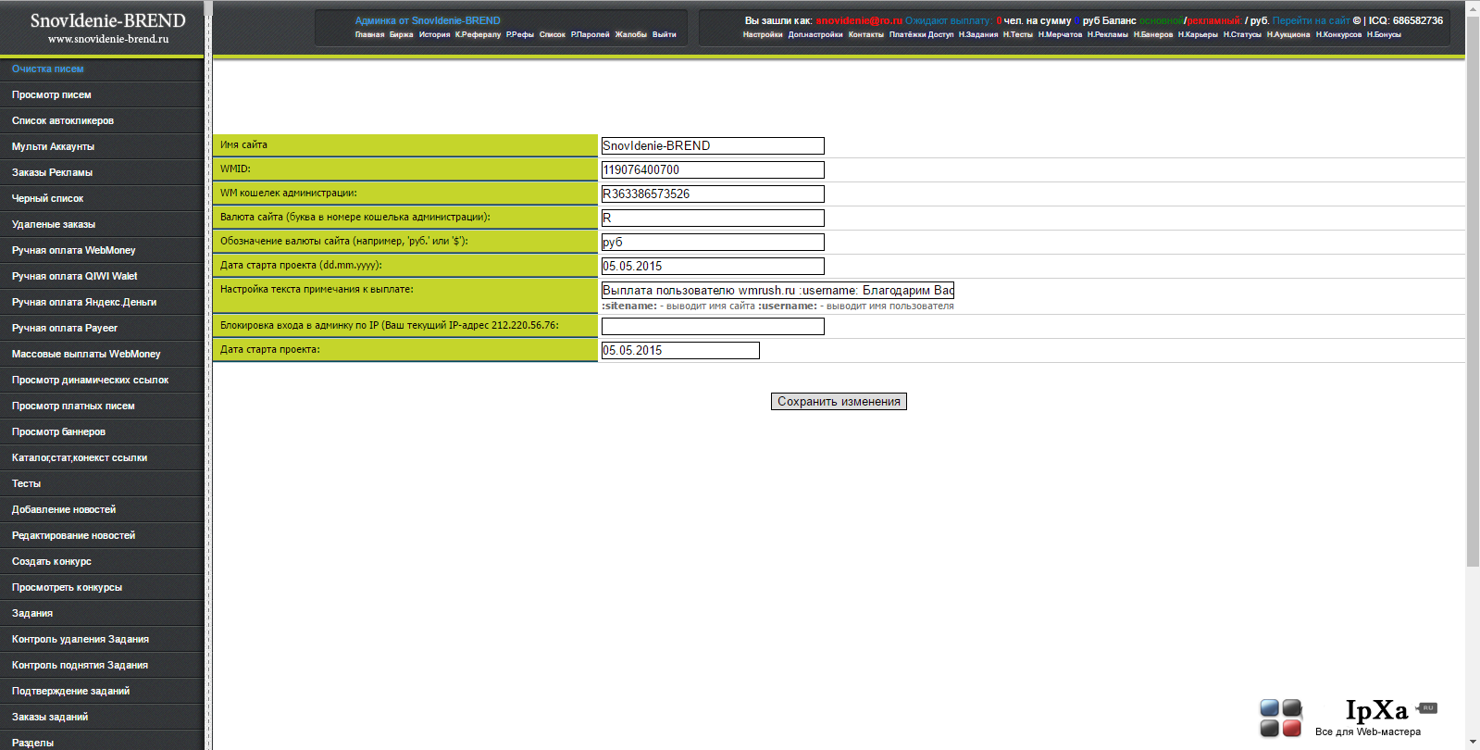This screenshot has width=1480, height=750.
Task: Open Н.Бонусы in the admin menu
Action: click(x=1384, y=34)
